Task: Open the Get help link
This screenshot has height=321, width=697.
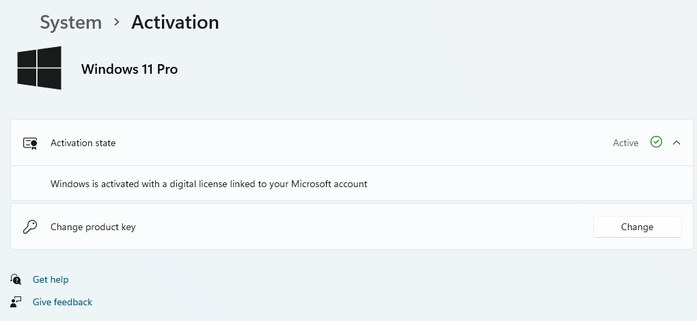Action: pos(51,279)
